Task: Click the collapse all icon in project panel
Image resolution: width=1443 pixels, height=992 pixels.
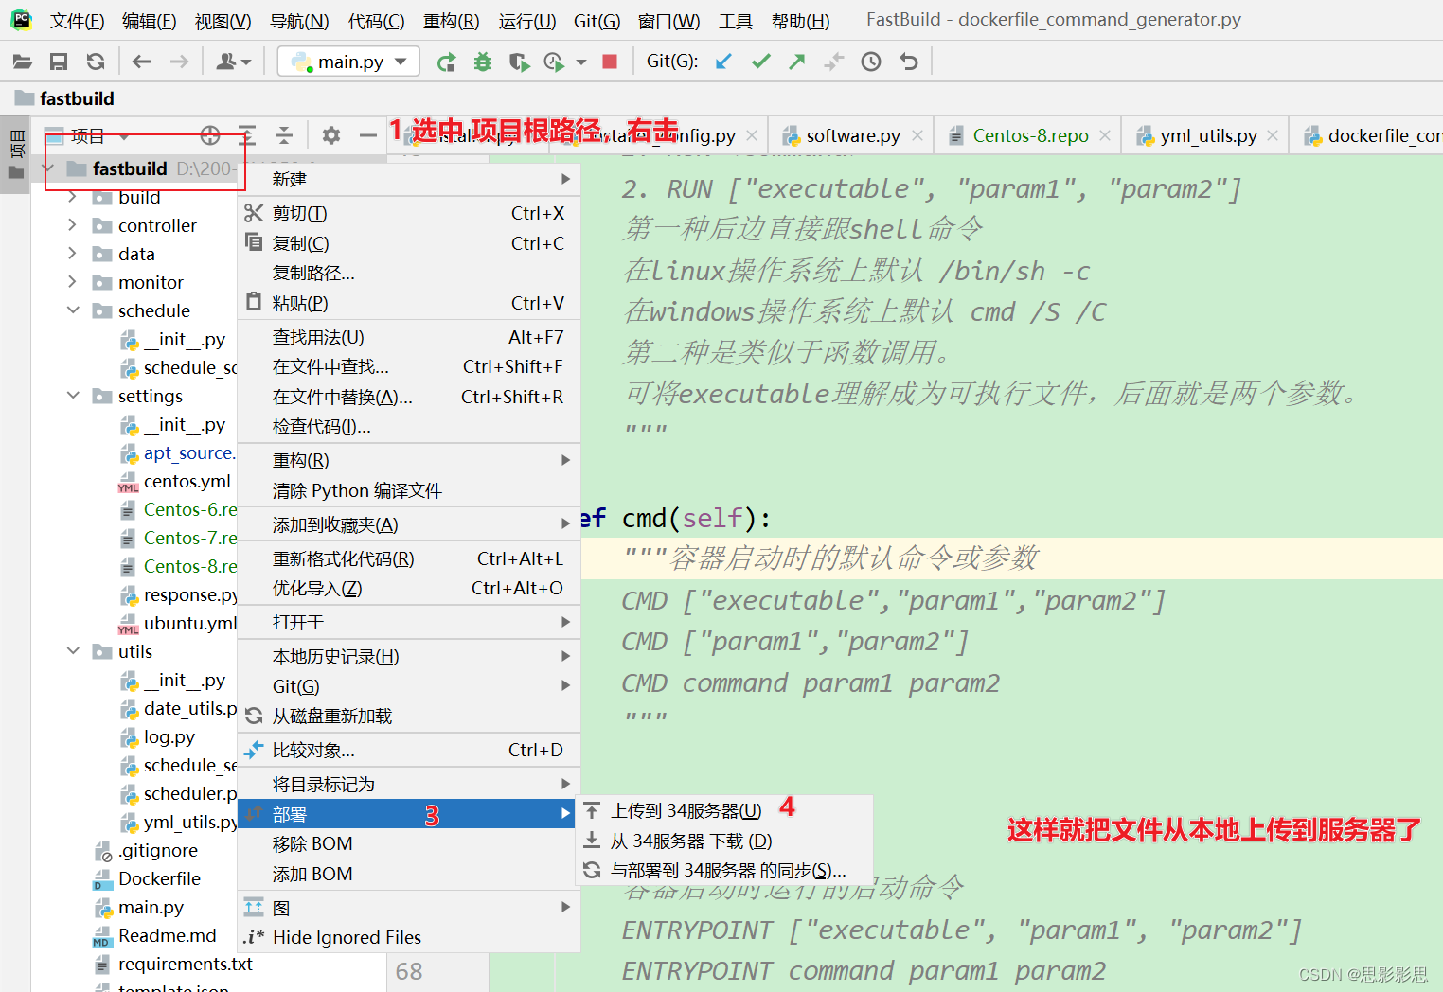Action: click(x=284, y=135)
